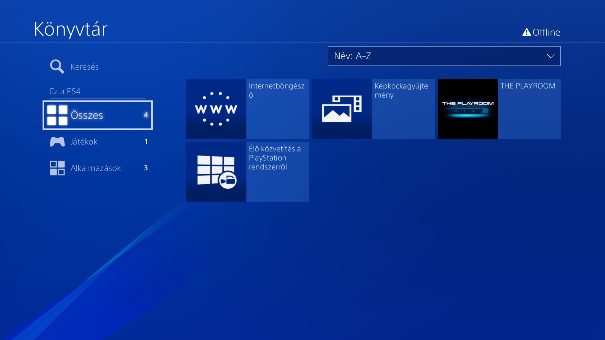Launch THE PLAYROOM game thumbnail
This screenshot has width=605, height=340.
468,109
